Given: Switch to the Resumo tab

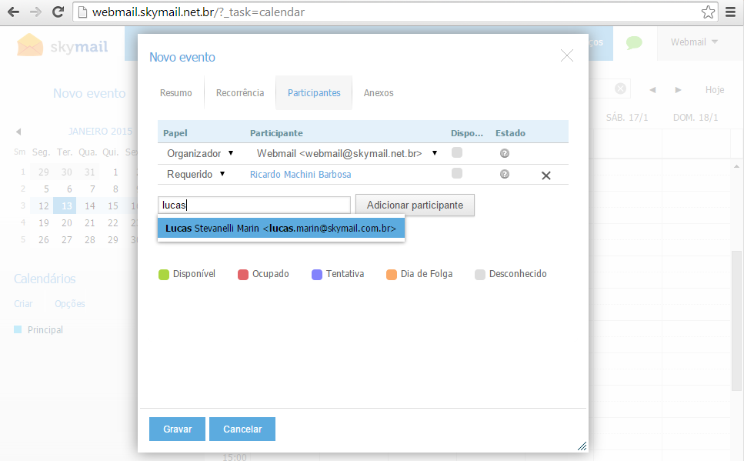Looking at the screenshot, I should [x=175, y=92].
